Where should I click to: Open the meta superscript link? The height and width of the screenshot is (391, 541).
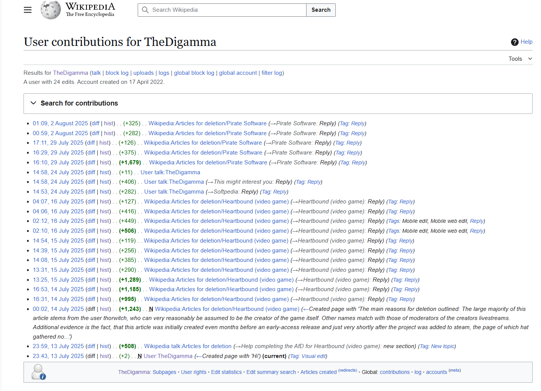click(455, 370)
